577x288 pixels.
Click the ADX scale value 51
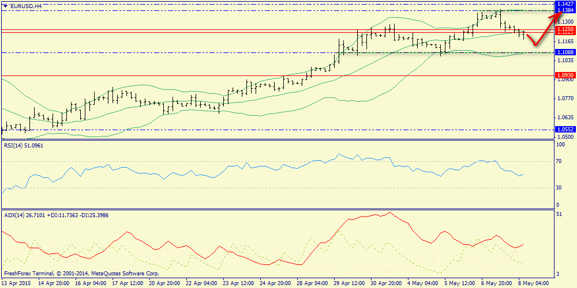click(x=558, y=214)
